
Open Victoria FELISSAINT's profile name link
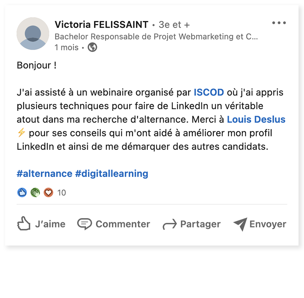(101, 25)
